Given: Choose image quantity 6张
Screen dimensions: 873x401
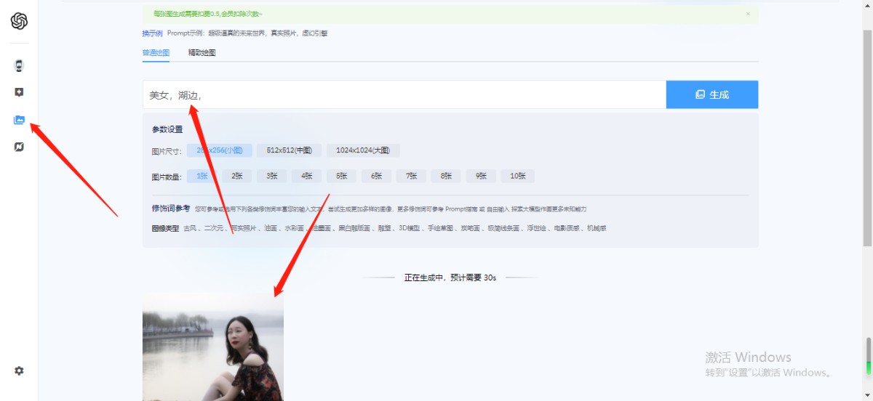Looking at the screenshot, I should point(376,176).
